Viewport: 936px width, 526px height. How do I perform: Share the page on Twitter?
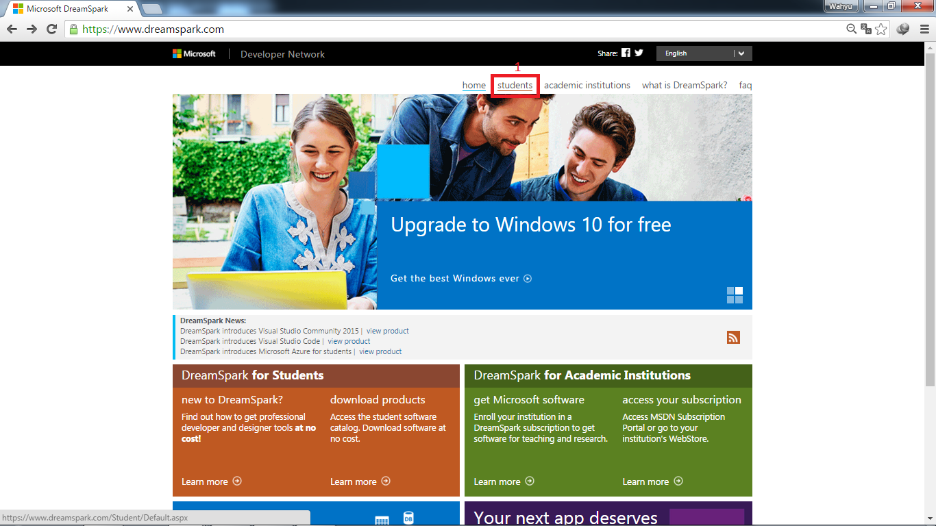pos(639,53)
